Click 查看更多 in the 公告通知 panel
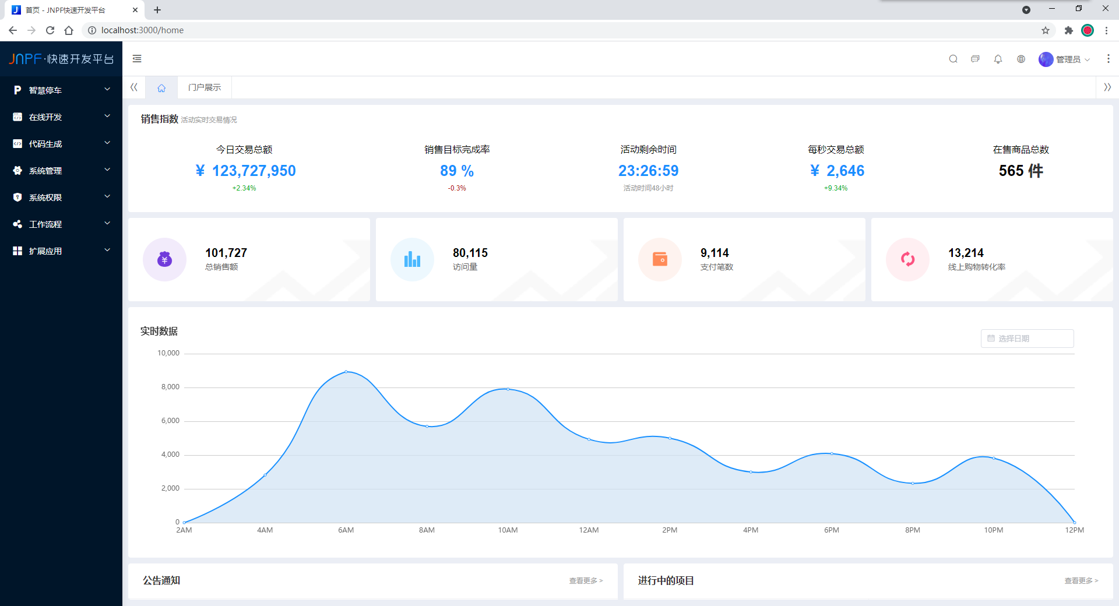The image size is (1119, 606). click(586, 580)
